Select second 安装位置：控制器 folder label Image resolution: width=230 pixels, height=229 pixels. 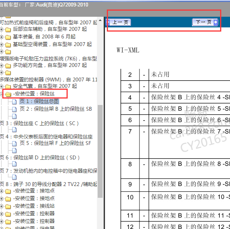(34, 221)
